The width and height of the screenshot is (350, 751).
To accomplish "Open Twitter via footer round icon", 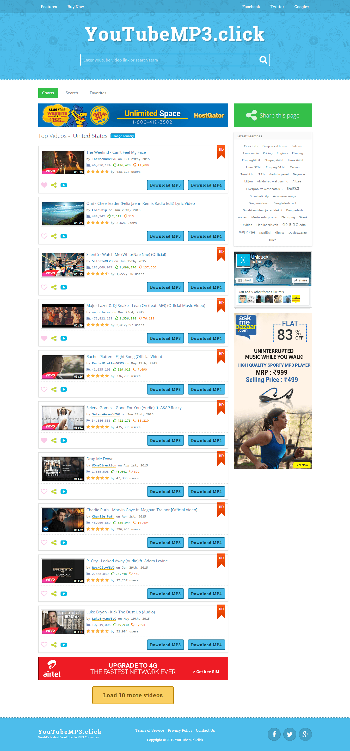I will point(290,734).
